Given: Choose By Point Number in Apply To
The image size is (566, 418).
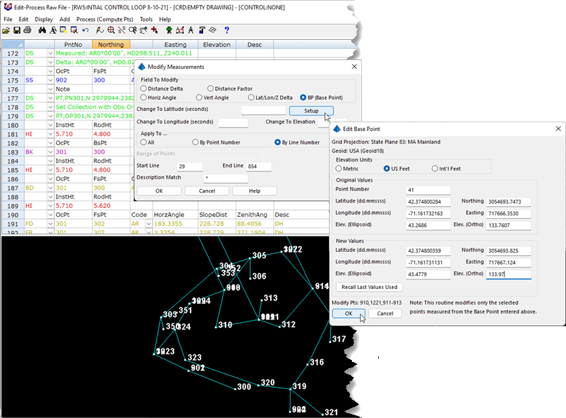Looking at the screenshot, I should [195, 142].
